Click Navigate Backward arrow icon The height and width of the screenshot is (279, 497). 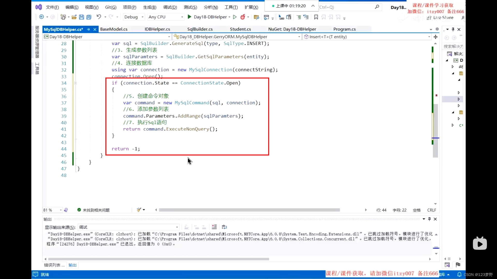coord(41,17)
